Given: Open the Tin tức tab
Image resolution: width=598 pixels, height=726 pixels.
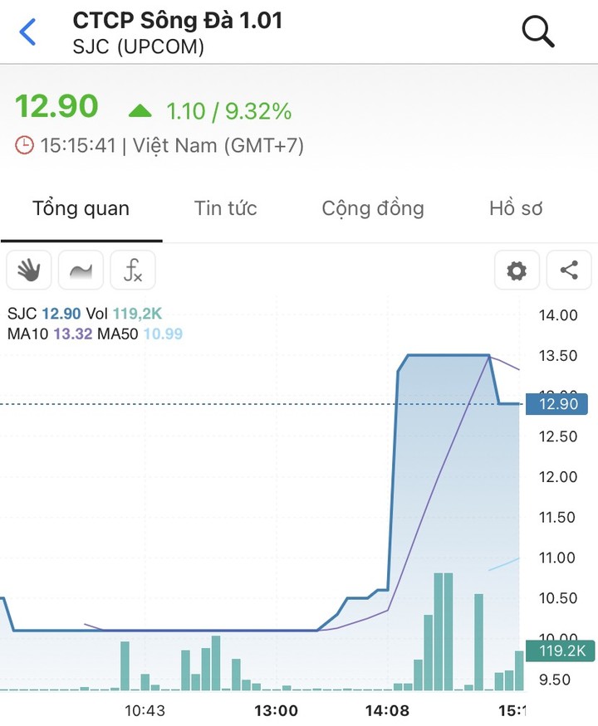Looking at the screenshot, I should pyautogui.click(x=225, y=208).
